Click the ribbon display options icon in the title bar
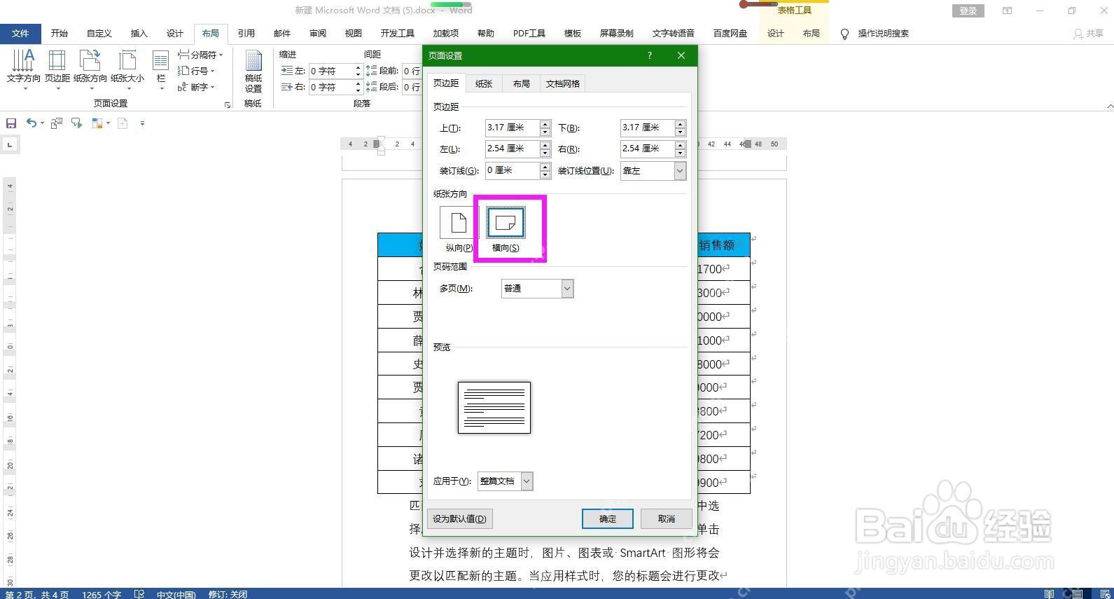Screen dimensions: 1114x599 pos(1007,11)
